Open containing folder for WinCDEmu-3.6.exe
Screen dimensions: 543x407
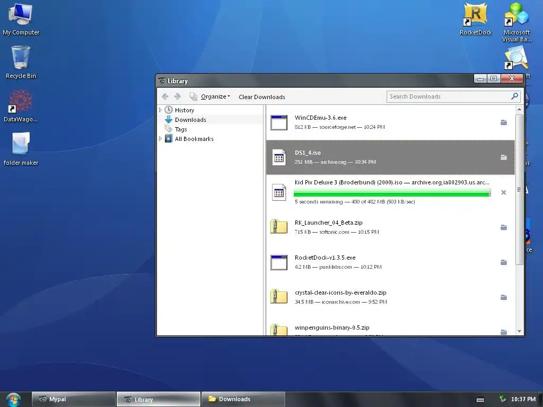point(504,122)
